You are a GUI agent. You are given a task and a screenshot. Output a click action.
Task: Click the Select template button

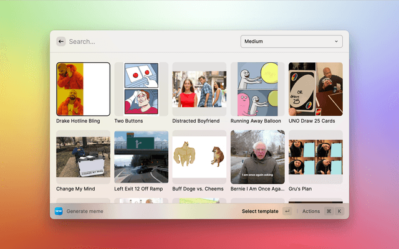coord(260,211)
